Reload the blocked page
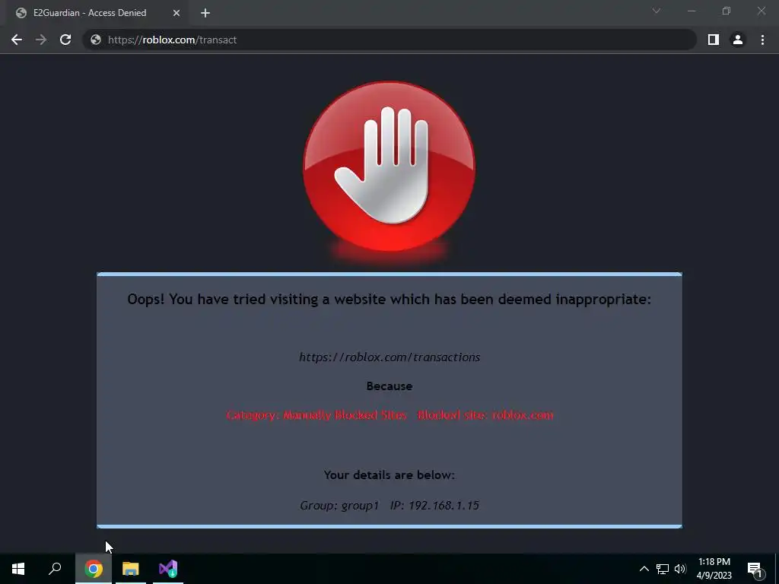 pos(65,40)
